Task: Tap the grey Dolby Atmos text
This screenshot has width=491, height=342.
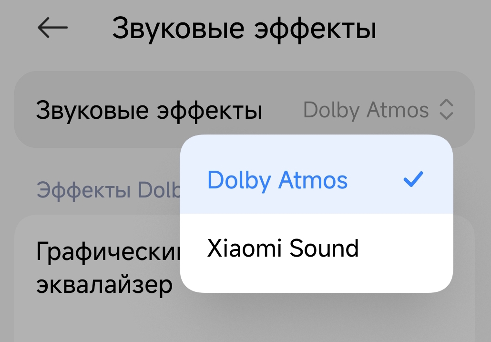Action: (366, 110)
